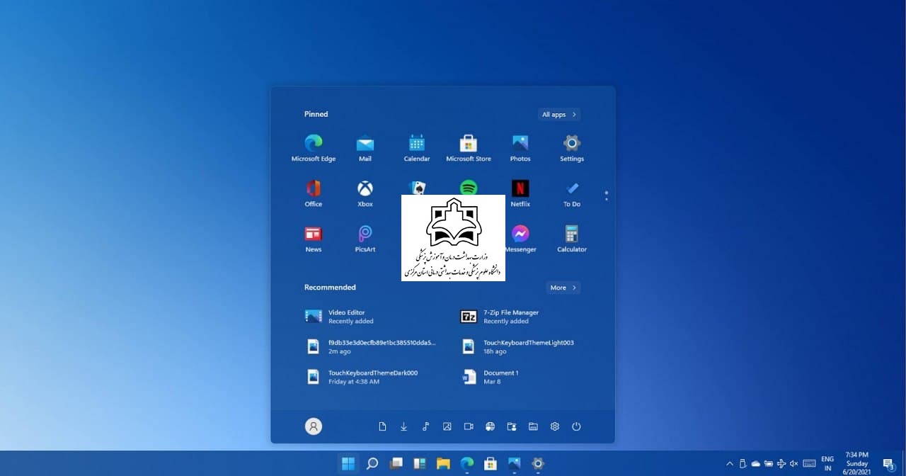
Task: Switch the ENG IN input language
Action: pyautogui.click(x=827, y=464)
